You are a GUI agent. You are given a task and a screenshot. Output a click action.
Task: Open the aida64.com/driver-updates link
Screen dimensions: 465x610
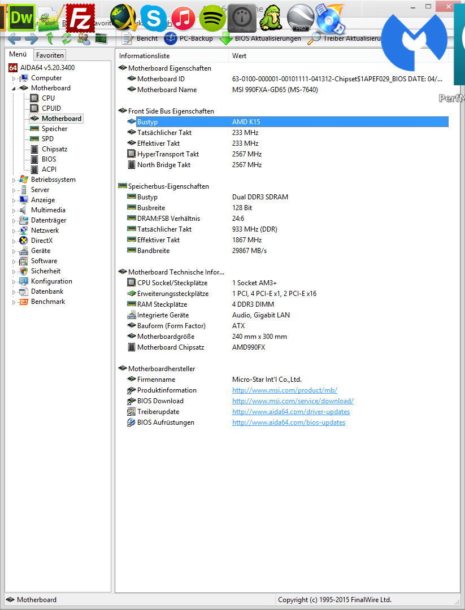point(290,412)
